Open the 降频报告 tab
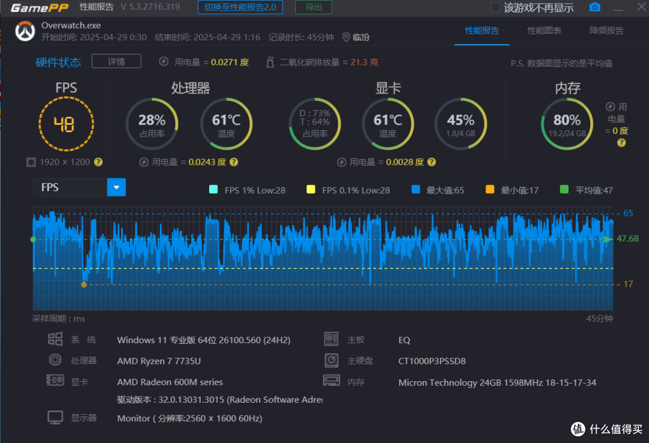This screenshot has width=649, height=443. pyautogui.click(x=606, y=30)
